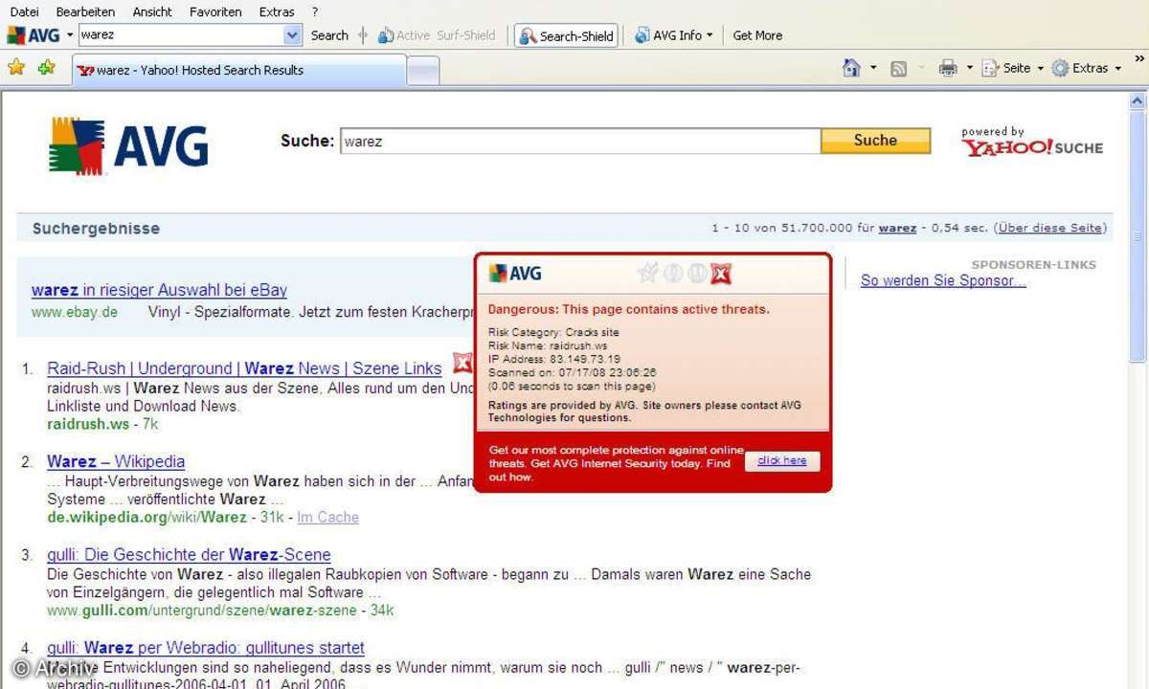
Task: Click the RSS feeds icon
Action: click(898, 68)
